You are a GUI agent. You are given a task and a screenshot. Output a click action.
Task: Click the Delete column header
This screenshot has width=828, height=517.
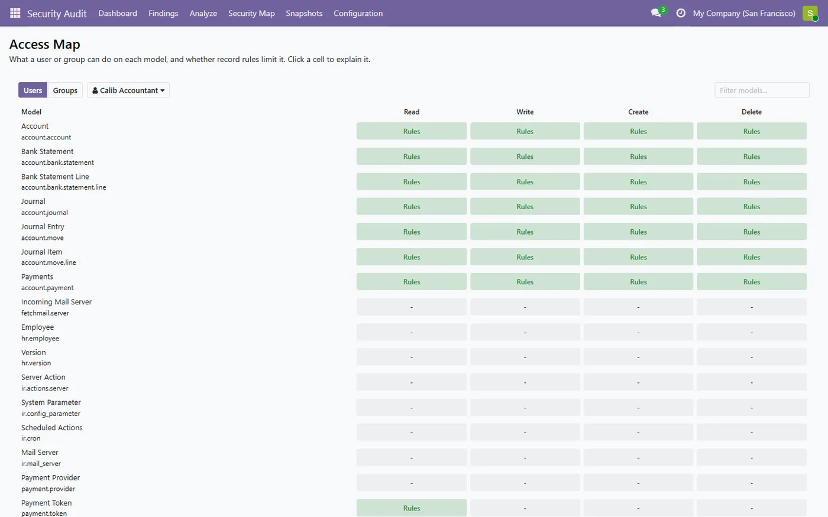click(x=752, y=112)
